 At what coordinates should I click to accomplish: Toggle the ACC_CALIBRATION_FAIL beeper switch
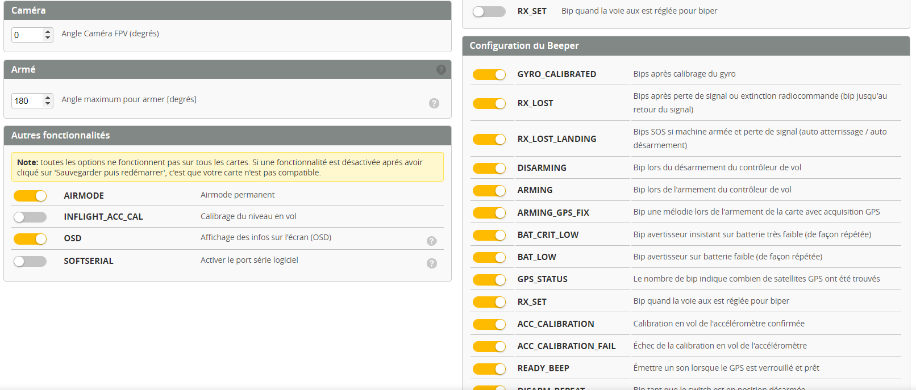pyautogui.click(x=489, y=346)
